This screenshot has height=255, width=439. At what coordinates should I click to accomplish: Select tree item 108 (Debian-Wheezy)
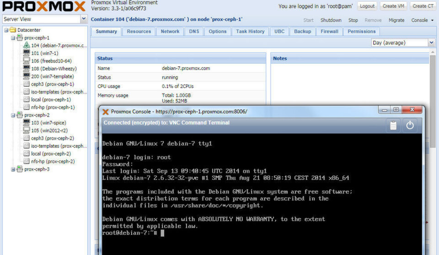tap(54, 68)
